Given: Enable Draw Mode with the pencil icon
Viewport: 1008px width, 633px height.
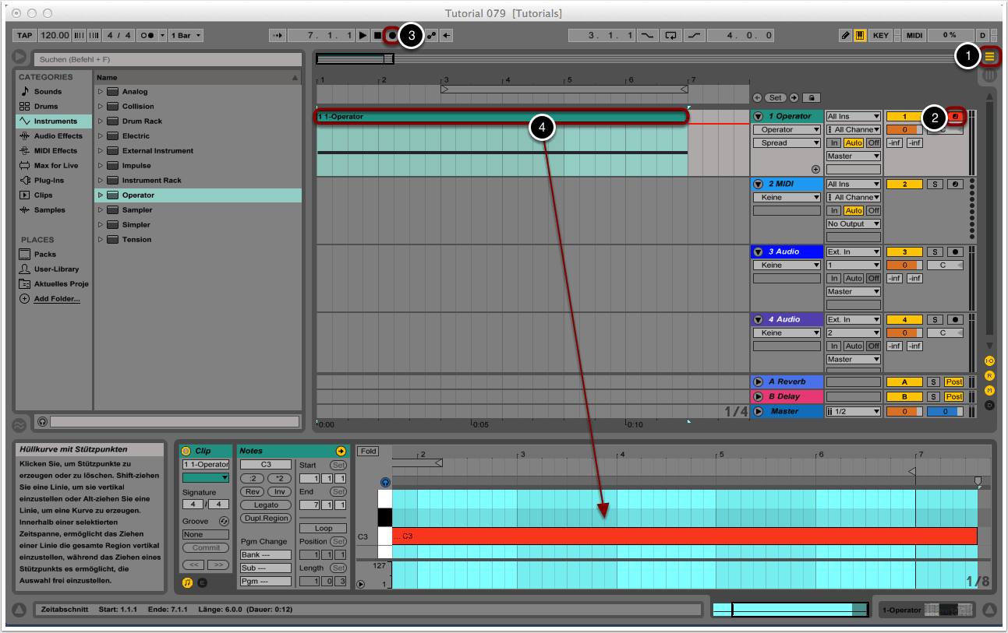Looking at the screenshot, I should point(846,36).
